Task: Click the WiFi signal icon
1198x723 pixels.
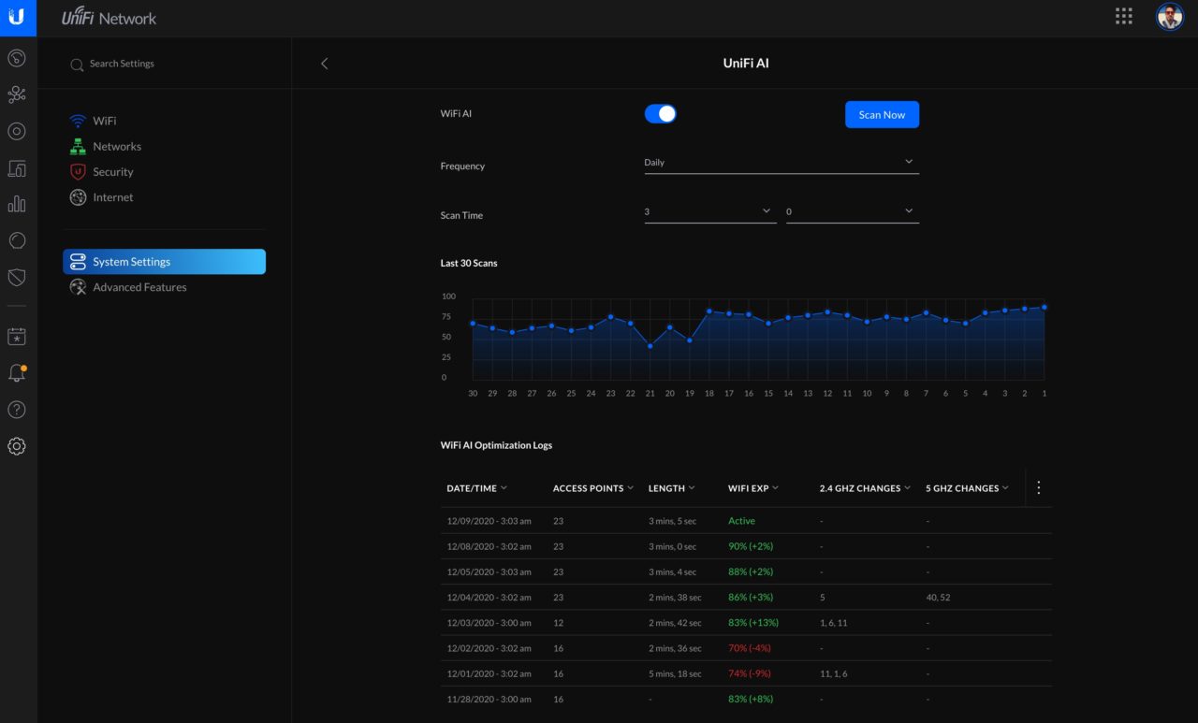Action: tap(78, 122)
